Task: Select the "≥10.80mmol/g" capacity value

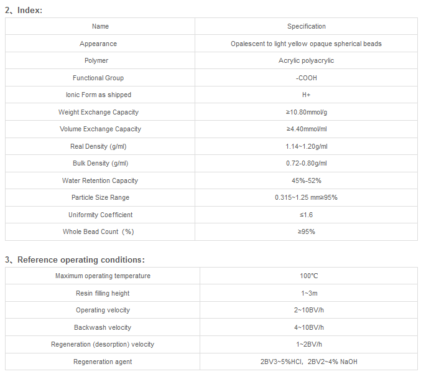Action: [x=306, y=112]
